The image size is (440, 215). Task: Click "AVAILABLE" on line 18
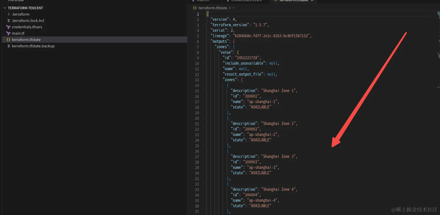(260, 107)
